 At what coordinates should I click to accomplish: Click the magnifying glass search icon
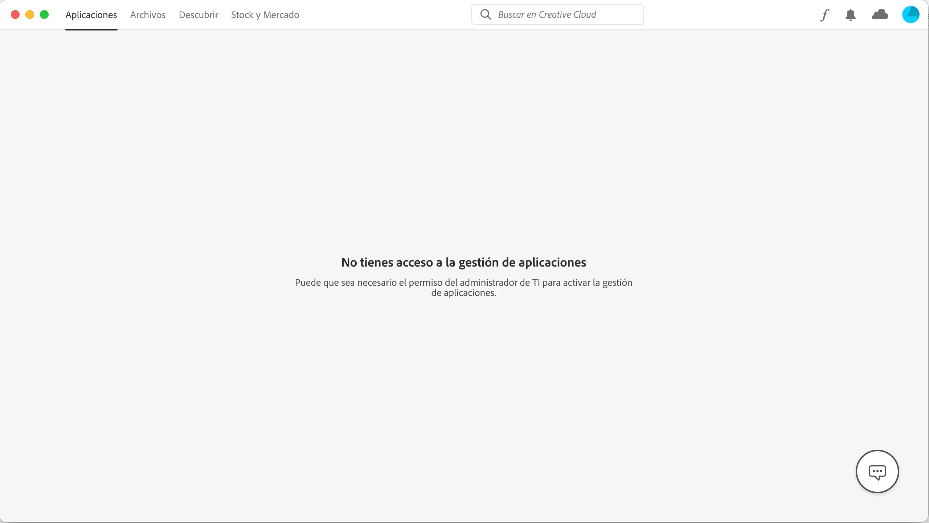point(486,15)
